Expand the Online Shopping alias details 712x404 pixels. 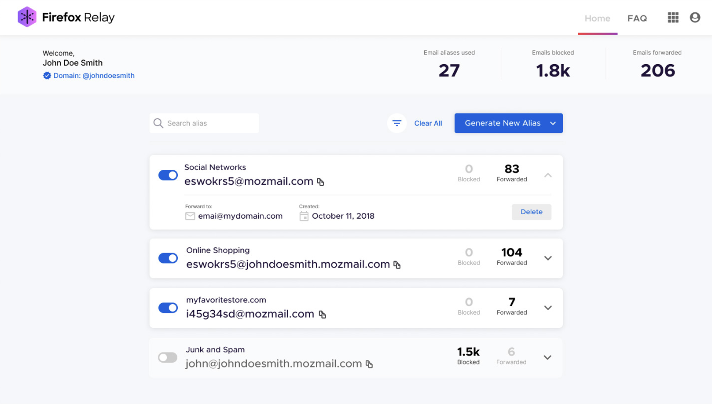tap(547, 258)
